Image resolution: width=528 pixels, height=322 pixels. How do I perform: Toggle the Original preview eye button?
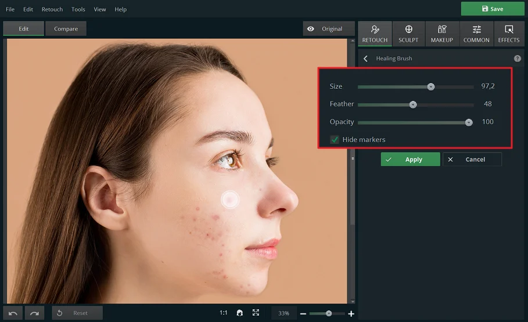[329, 28]
